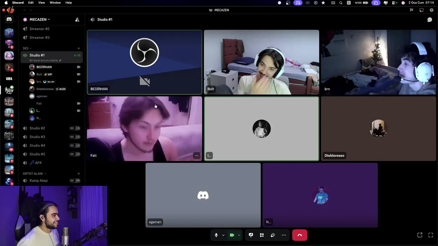Select egemen in the member list

[55, 96]
